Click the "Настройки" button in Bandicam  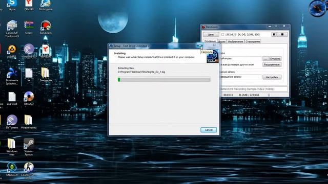coord(272,77)
